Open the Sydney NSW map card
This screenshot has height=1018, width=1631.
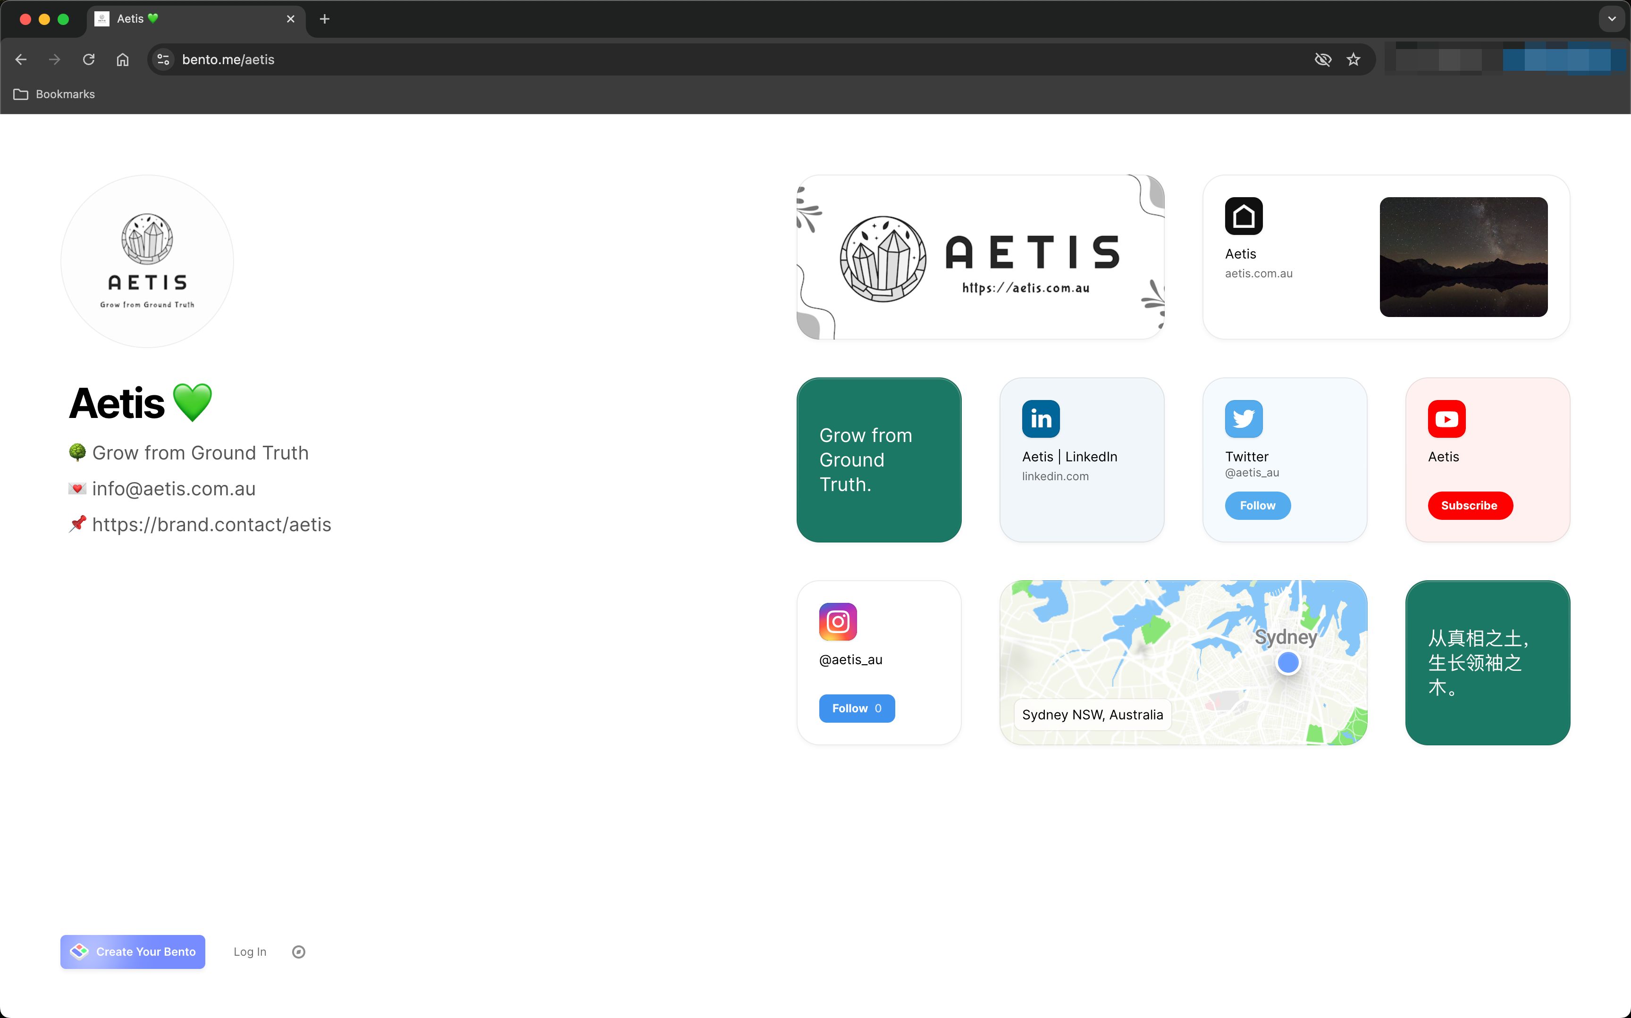[x=1183, y=662]
